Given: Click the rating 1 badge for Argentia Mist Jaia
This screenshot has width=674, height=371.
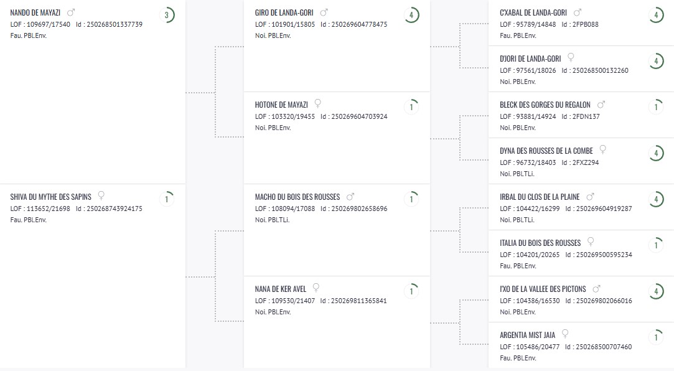Looking at the screenshot, I should coord(655,338).
